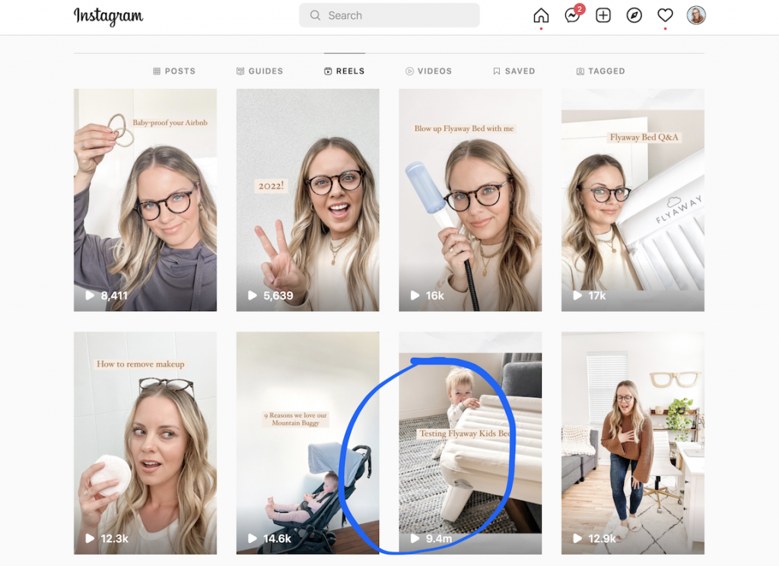Click the Reels tab icon
779x566 pixels.
[x=328, y=71]
